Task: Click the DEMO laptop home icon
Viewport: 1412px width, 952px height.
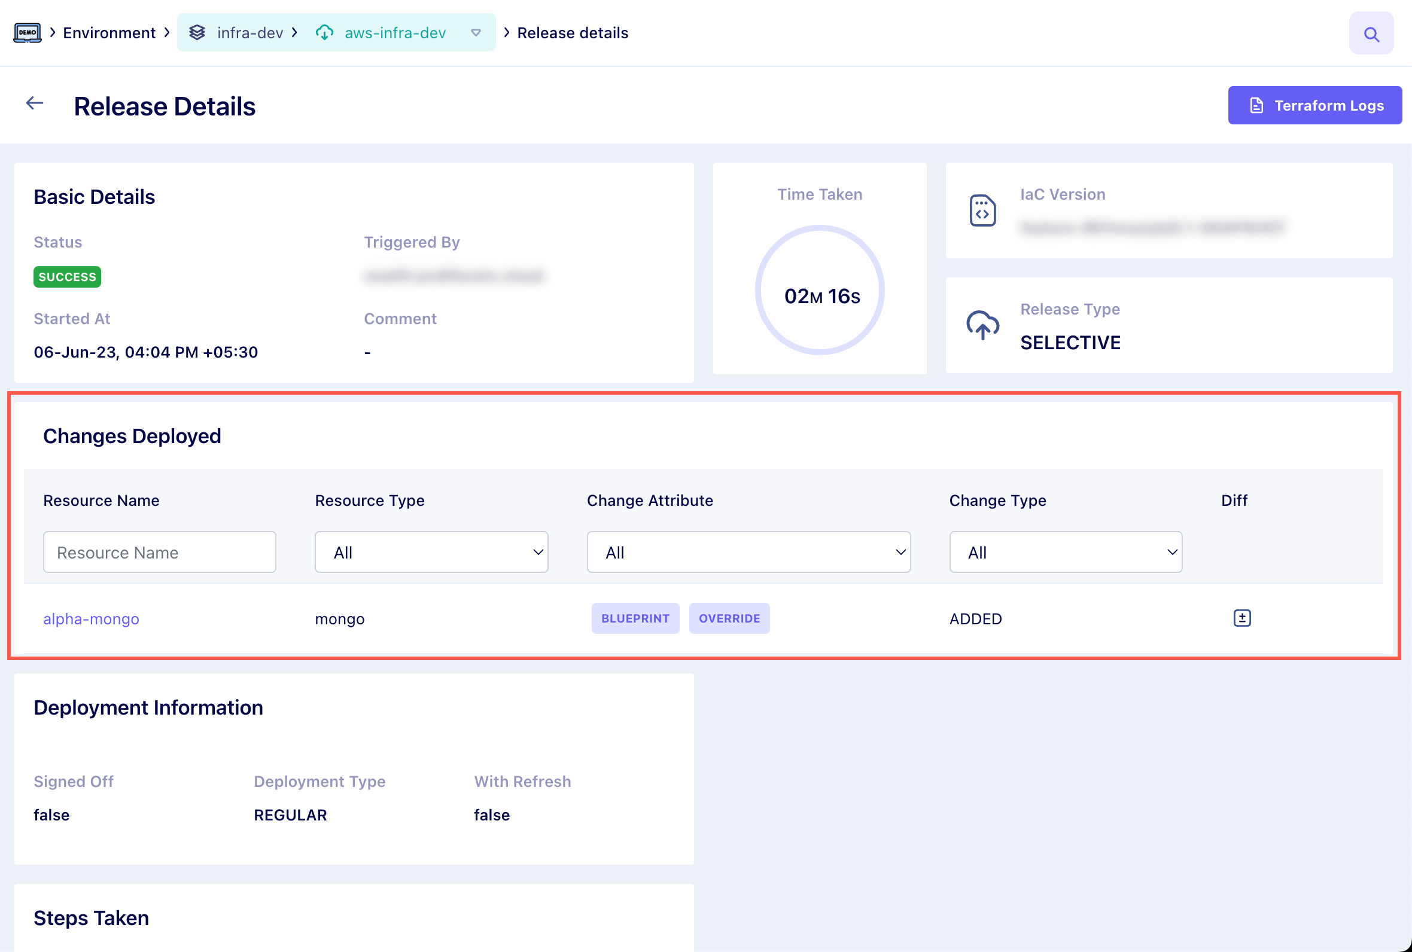Action: click(28, 33)
